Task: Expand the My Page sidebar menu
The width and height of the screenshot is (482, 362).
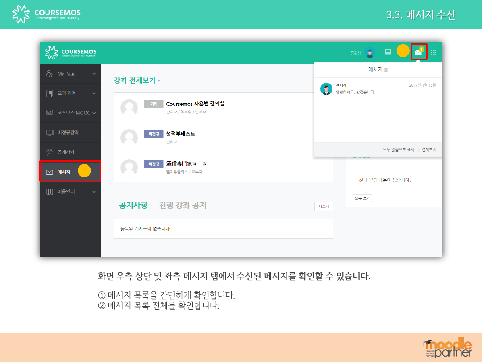Action: point(71,74)
